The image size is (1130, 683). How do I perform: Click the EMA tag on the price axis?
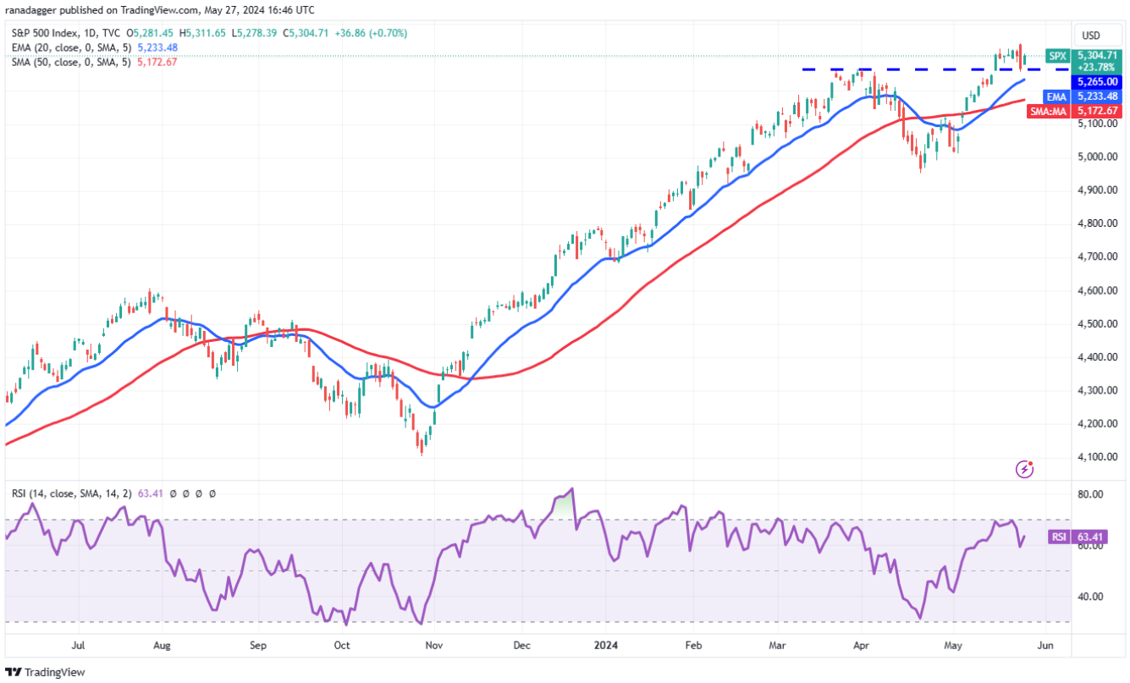[x=1057, y=96]
